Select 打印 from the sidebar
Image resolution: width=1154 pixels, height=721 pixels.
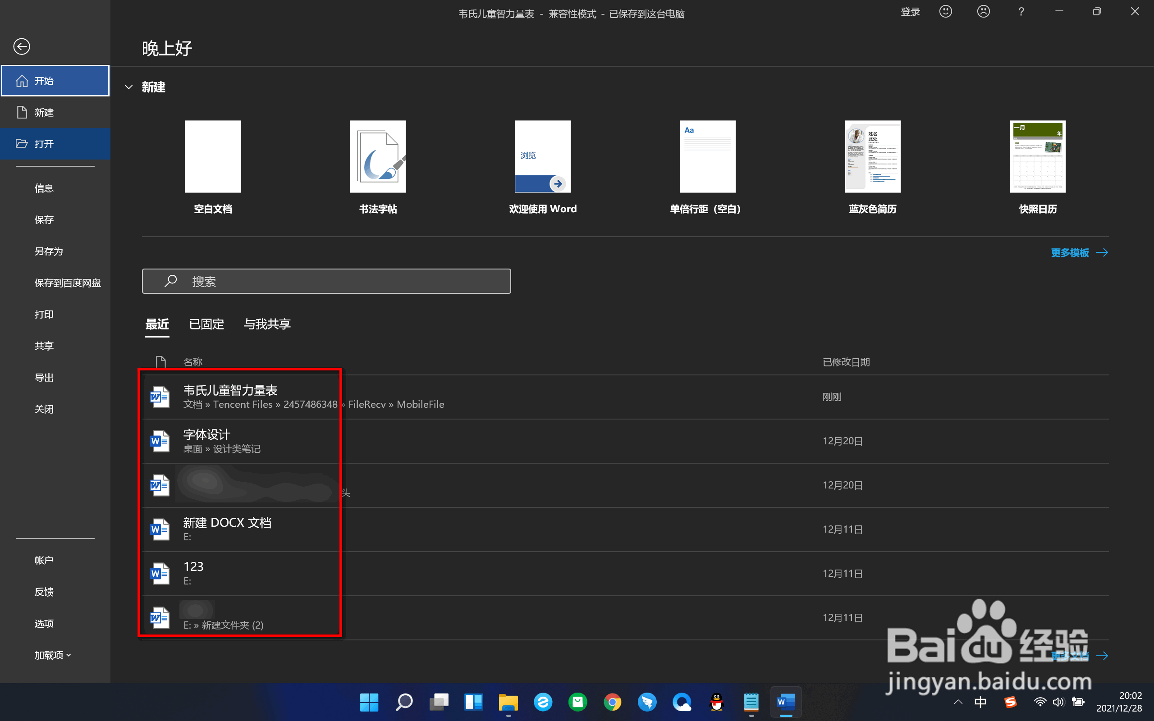coord(44,314)
